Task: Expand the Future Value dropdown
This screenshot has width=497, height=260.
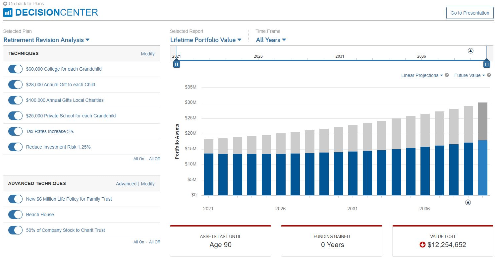Action: pyautogui.click(x=469, y=75)
